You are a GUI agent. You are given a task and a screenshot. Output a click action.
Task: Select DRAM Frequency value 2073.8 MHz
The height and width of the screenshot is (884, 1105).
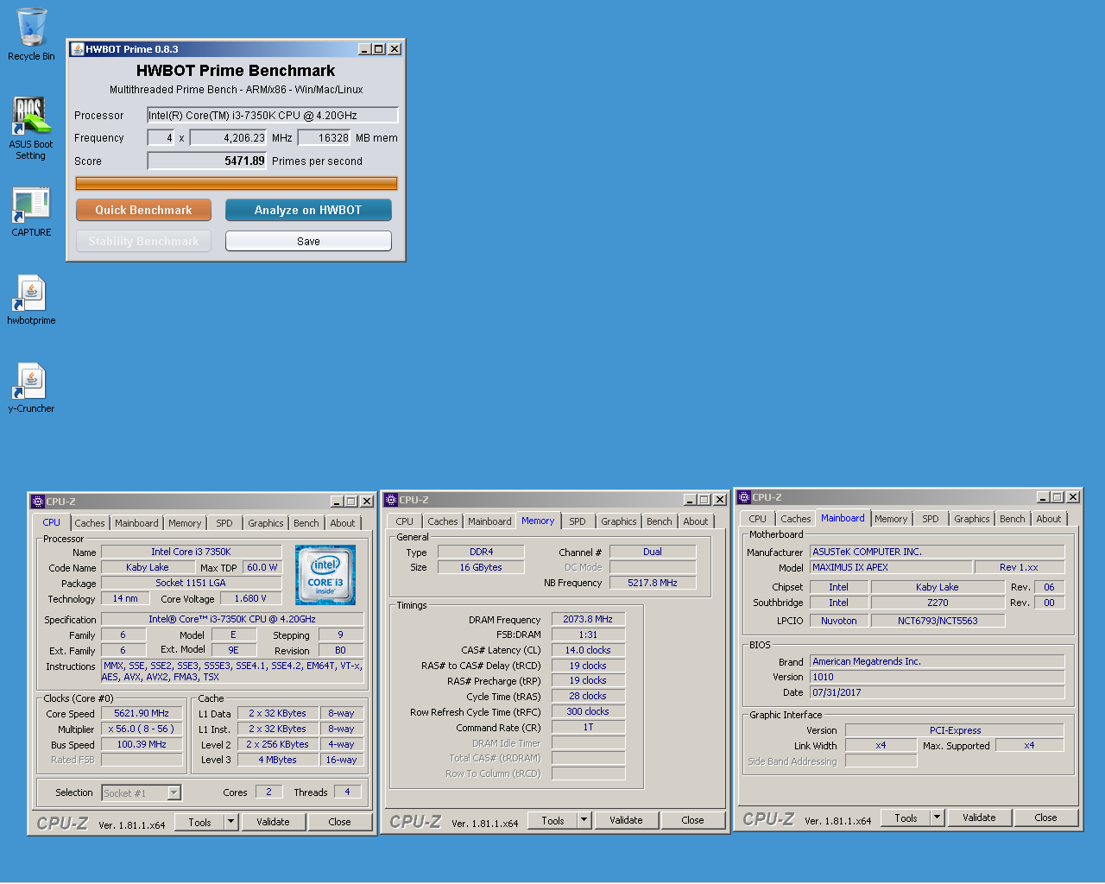point(588,619)
